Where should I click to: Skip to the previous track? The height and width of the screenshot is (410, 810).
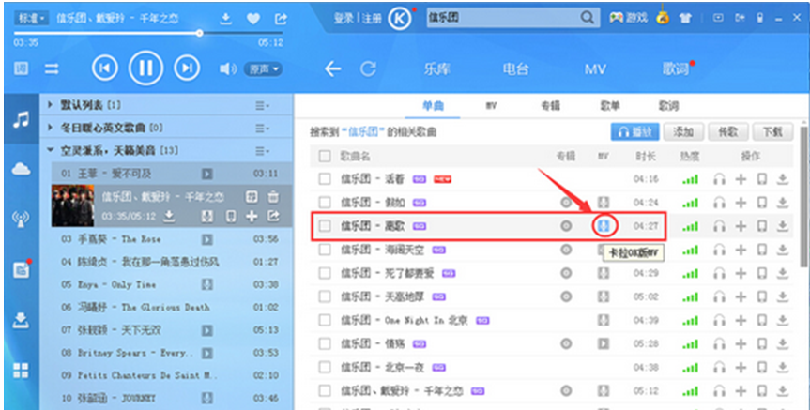[x=105, y=68]
